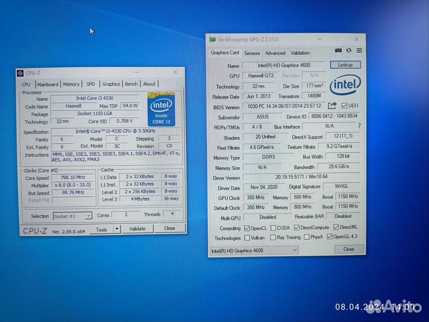Open the Graphics tab in CPU-Z
This screenshot has width=429, height=322.
tap(111, 84)
